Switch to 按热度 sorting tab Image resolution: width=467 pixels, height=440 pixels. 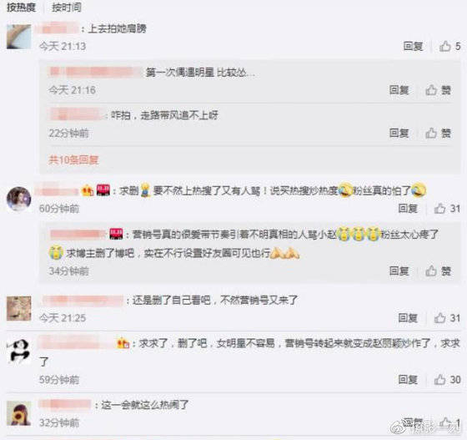tap(21, 8)
